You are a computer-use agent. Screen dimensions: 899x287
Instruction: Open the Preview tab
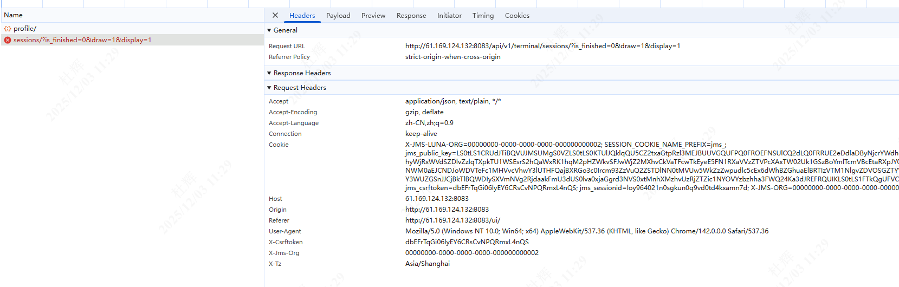point(373,16)
